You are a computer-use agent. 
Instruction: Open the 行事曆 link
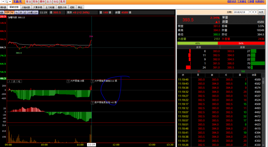pyautogui.click(x=251, y=1)
